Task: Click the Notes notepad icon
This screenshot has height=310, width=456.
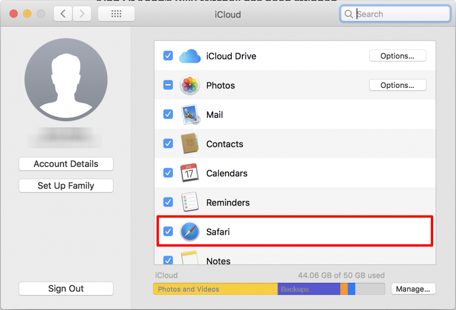Action: tap(190, 258)
